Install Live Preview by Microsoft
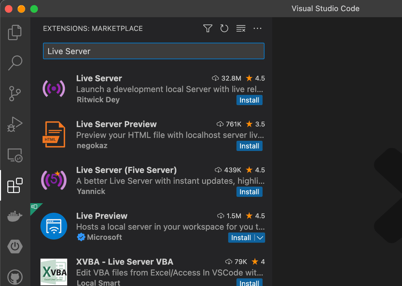 (x=241, y=238)
